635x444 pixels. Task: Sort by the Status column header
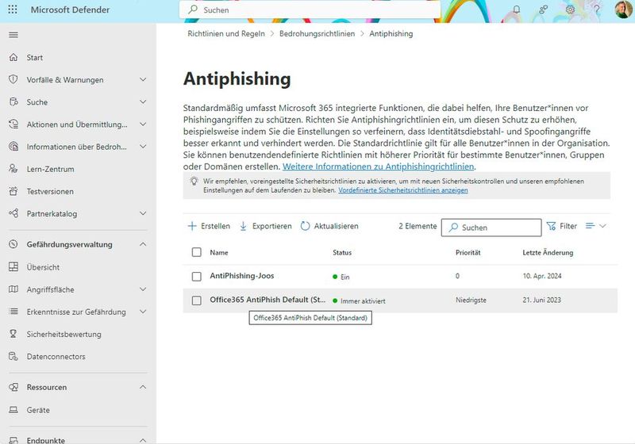coord(342,252)
